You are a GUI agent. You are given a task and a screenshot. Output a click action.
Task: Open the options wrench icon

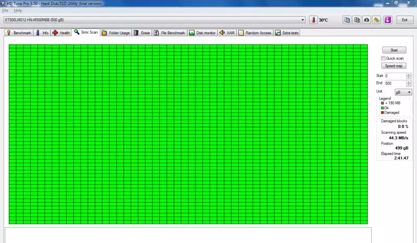pyautogui.click(x=377, y=20)
